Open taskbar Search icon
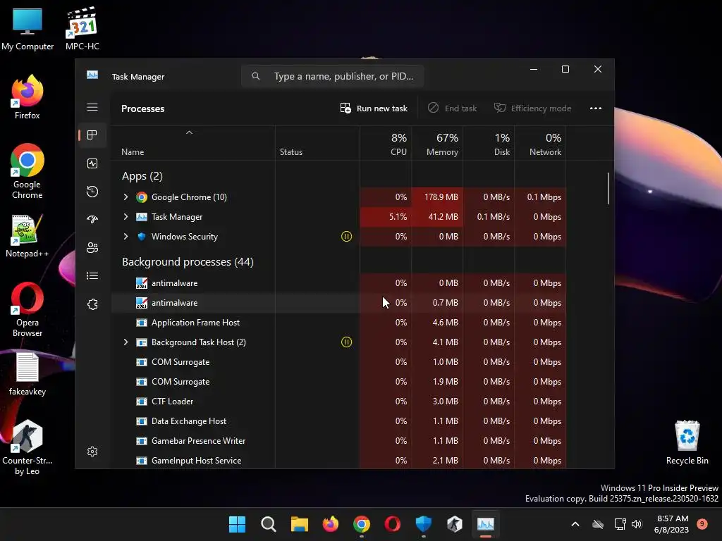The width and height of the screenshot is (722, 541). [268, 524]
